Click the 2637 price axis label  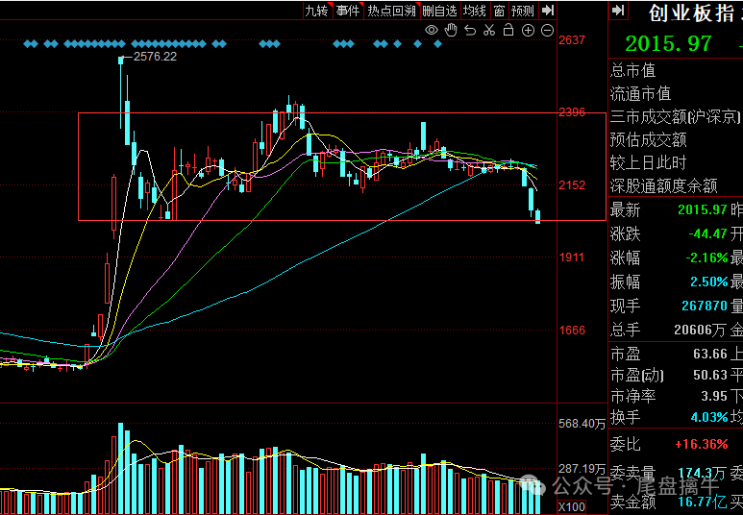pos(572,40)
